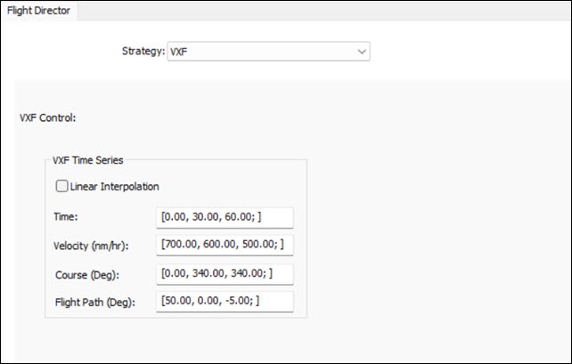Click the VXF Time Series group title
The width and height of the screenshot is (572, 364).
point(88,160)
